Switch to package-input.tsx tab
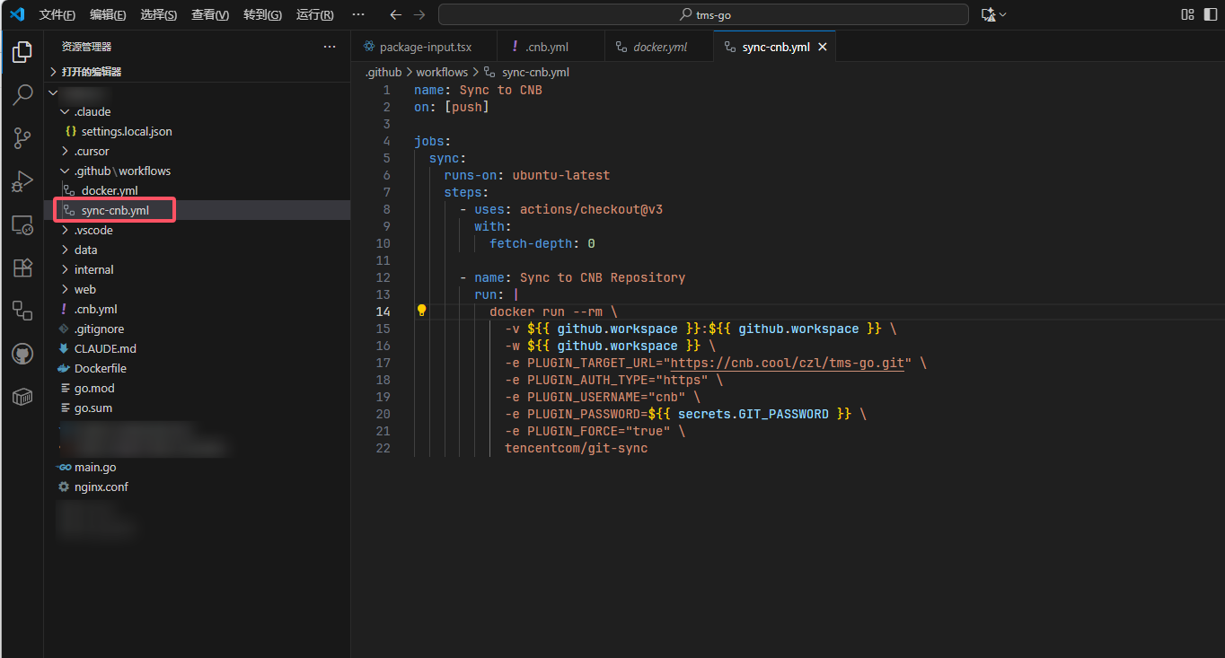Viewport: 1225px width, 658px height. point(424,47)
